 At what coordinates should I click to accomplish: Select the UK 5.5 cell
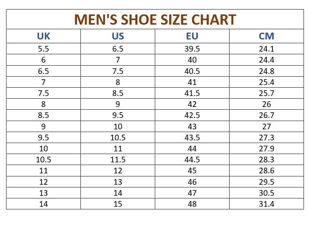tap(43, 49)
